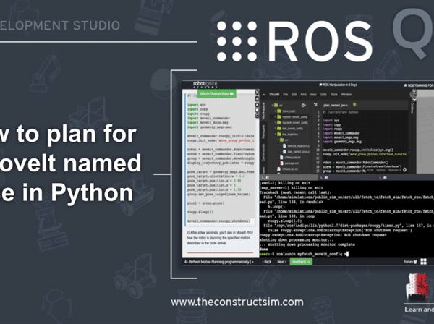This screenshot has width=434, height=324.
Task: Switch to terminal tab #3
Action: pos(383,177)
